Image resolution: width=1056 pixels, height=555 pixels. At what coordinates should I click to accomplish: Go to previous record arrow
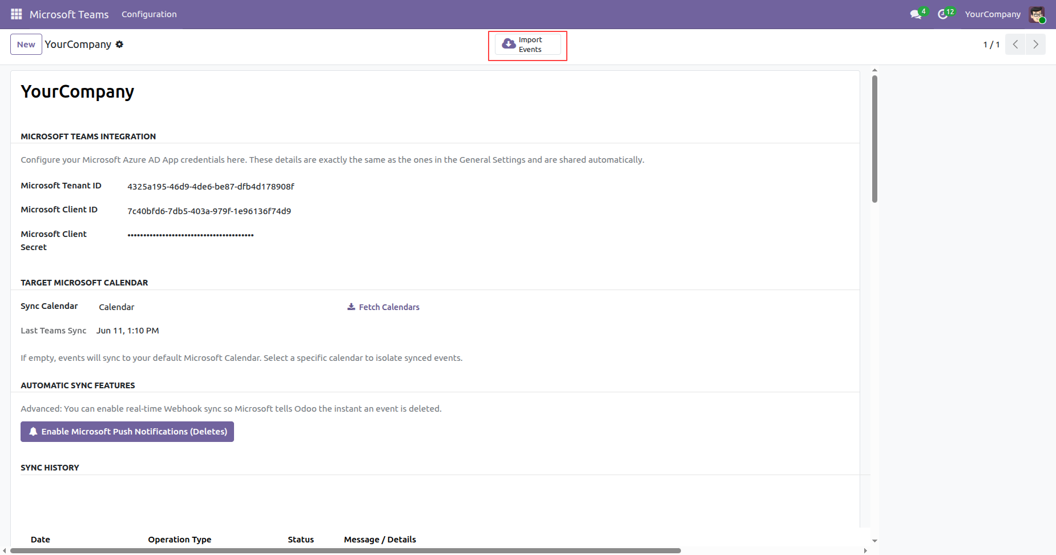pos(1015,45)
